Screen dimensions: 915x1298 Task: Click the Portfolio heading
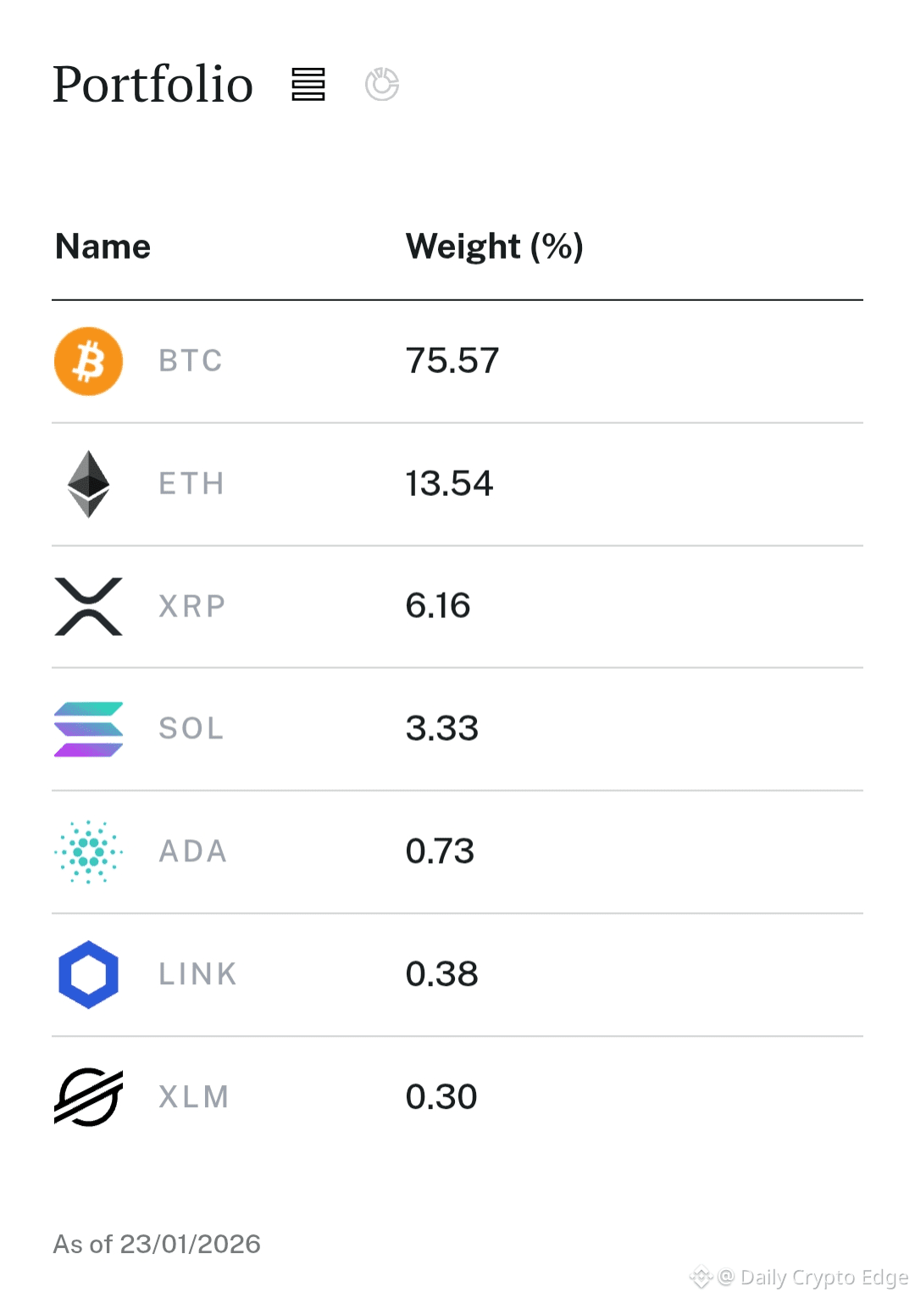point(153,85)
